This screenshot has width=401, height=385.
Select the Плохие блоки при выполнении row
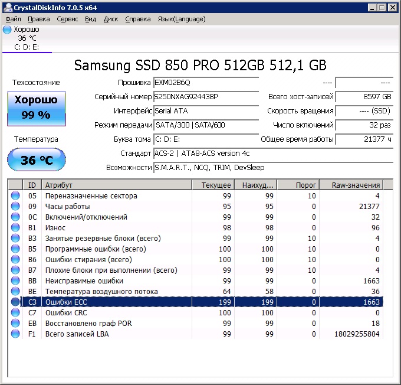pyautogui.click(x=196, y=270)
